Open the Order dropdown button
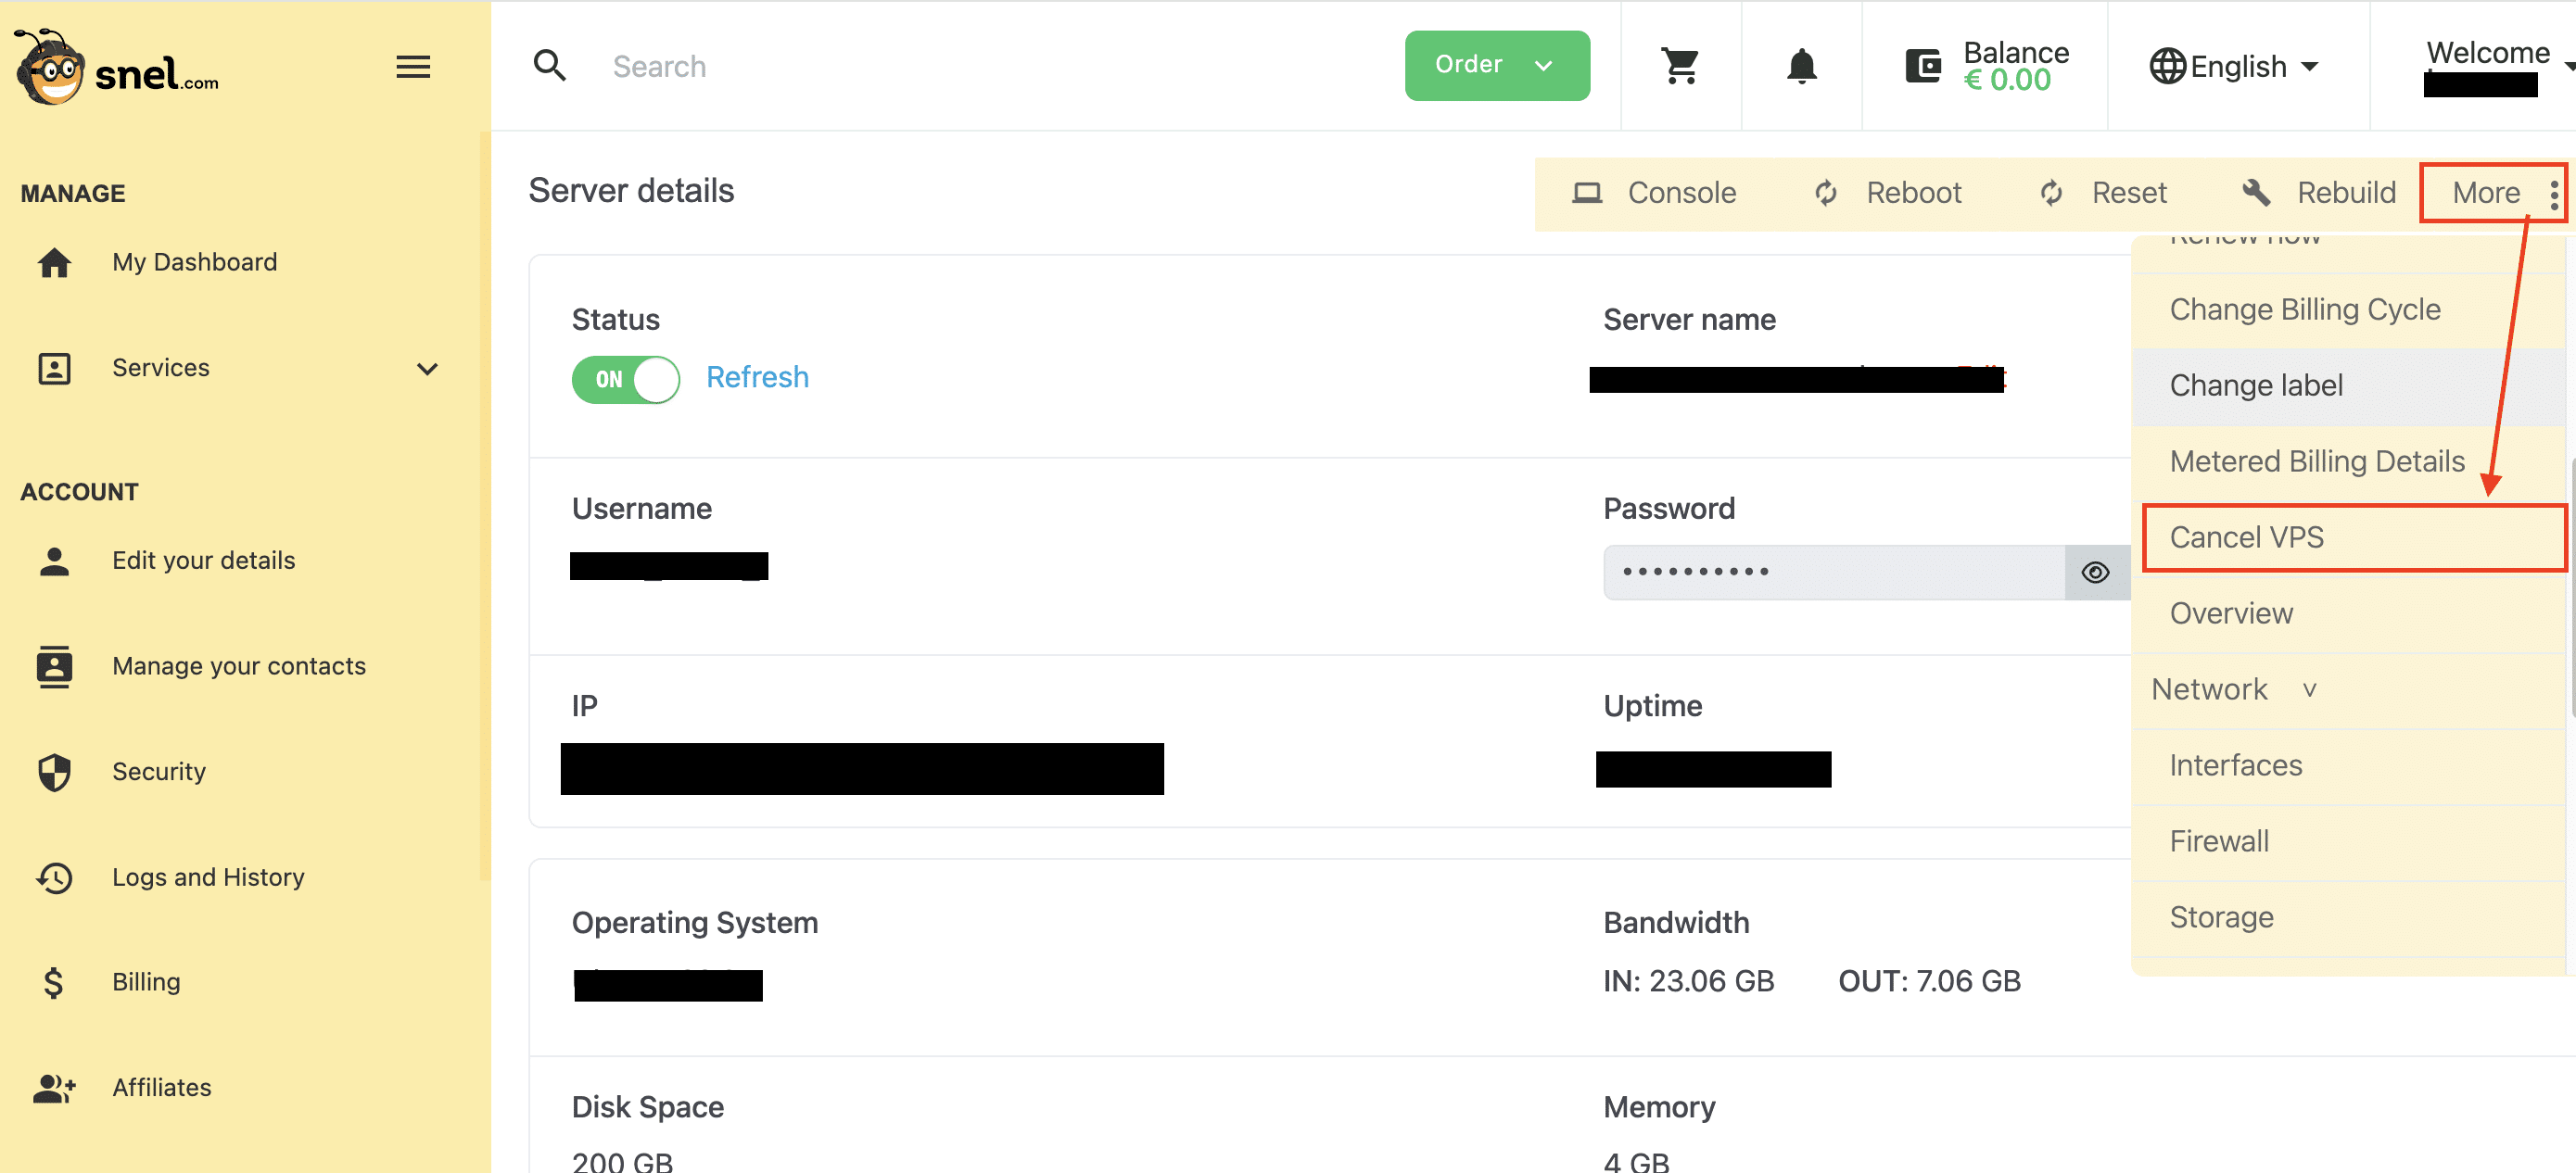Viewport: 2576px width, 1173px height. pos(1496,65)
